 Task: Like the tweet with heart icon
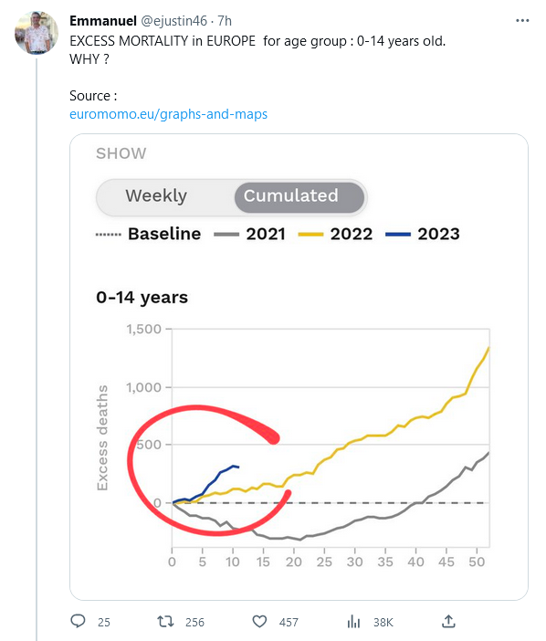coord(259,622)
